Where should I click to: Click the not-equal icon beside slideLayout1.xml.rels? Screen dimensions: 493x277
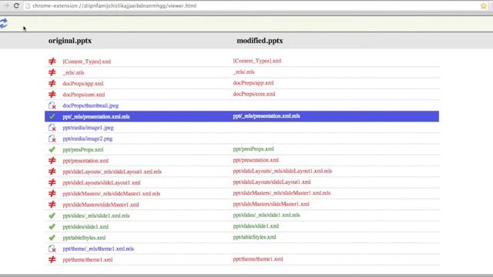point(52,172)
